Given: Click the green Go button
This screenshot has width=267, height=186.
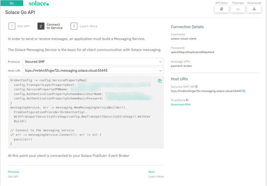Looking at the screenshot, I should (x=12, y=3).
